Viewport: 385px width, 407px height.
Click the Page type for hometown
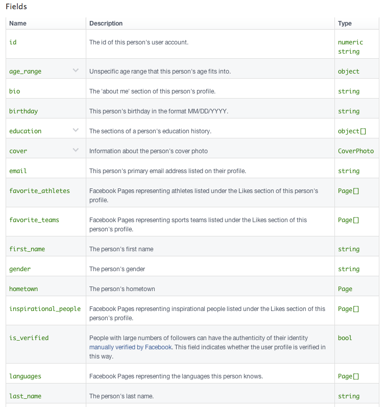tap(345, 289)
